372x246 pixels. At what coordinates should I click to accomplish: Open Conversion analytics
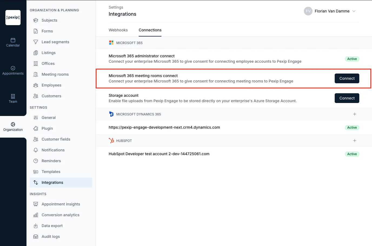coord(61,215)
